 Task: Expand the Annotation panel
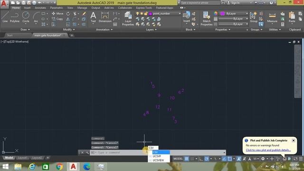pyautogui.click(x=104, y=29)
